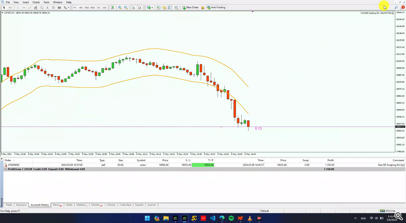Screen dimensions: 406x223
Task: Switch chart to M1 timeframe
Action: [x=75, y=8]
